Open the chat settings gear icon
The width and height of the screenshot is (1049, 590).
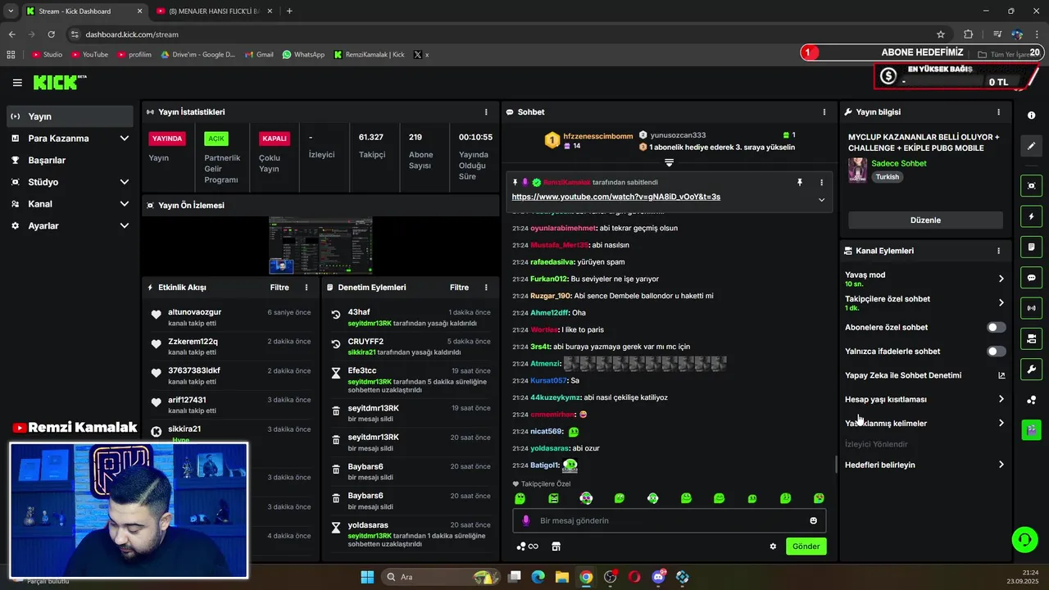pyautogui.click(x=772, y=547)
